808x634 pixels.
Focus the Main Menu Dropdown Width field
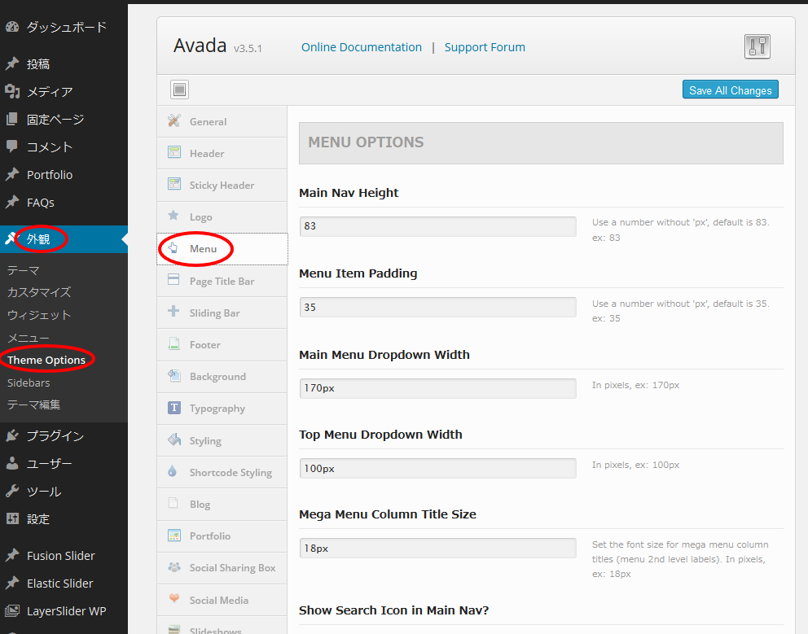click(x=437, y=388)
